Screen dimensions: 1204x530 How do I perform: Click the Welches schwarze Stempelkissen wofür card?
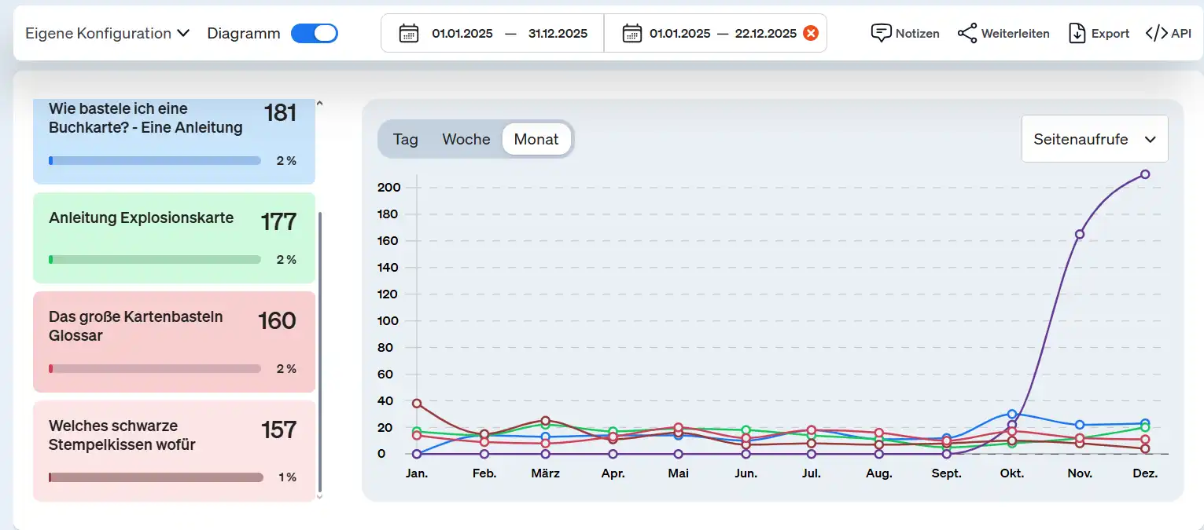click(x=174, y=450)
